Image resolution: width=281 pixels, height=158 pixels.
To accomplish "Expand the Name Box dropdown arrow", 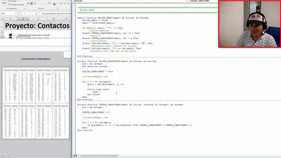I will [x=15, y=14].
